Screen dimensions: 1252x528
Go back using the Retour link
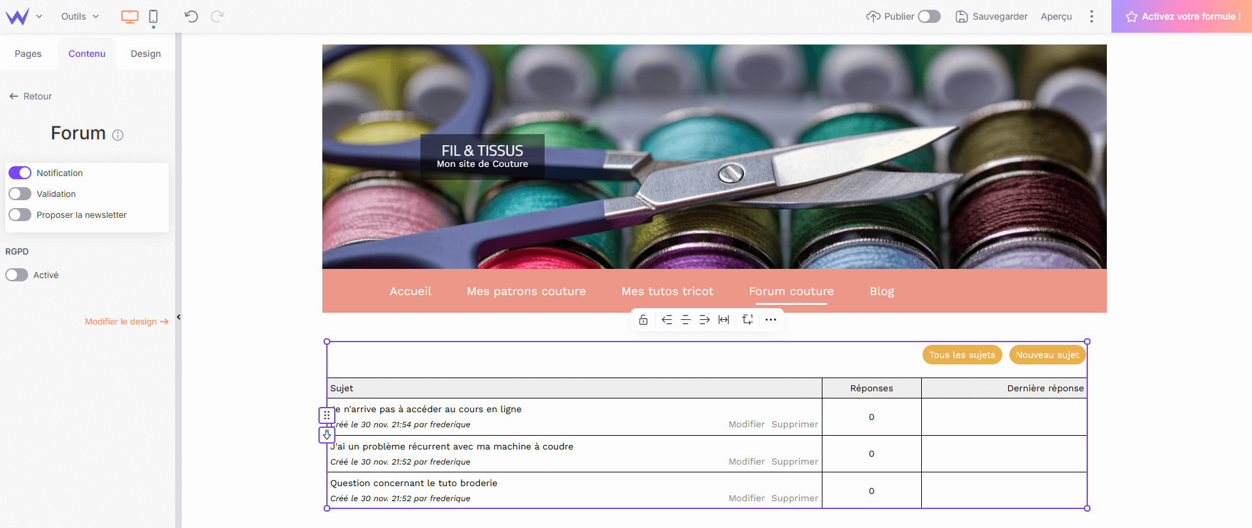point(31,96)
